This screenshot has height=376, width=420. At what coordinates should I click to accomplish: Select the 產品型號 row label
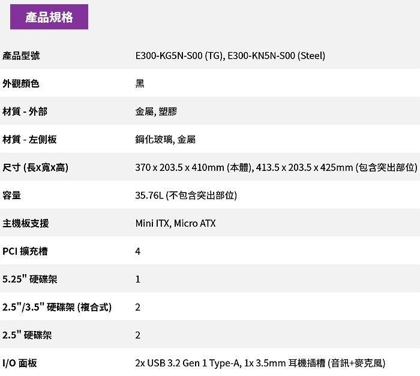click(x=21, y=56)
